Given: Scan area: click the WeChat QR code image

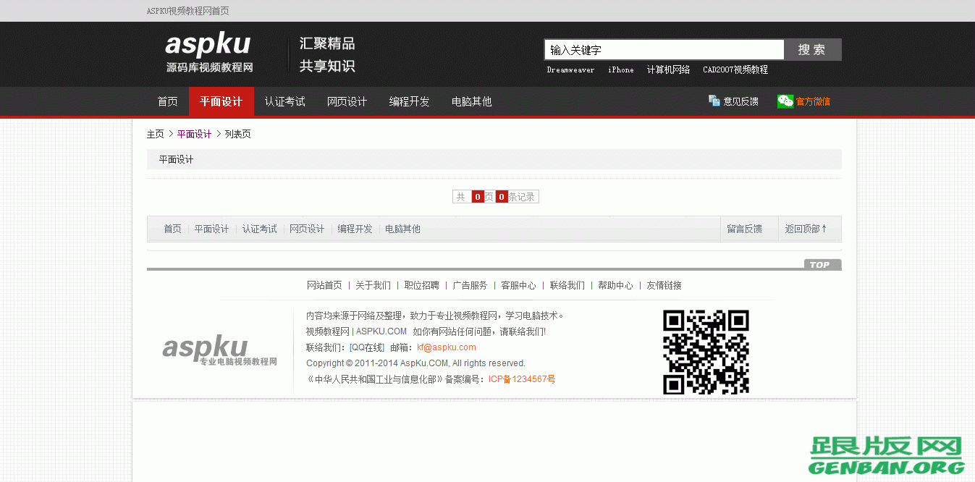Looking at the screenshot, I should pos(706,352).
